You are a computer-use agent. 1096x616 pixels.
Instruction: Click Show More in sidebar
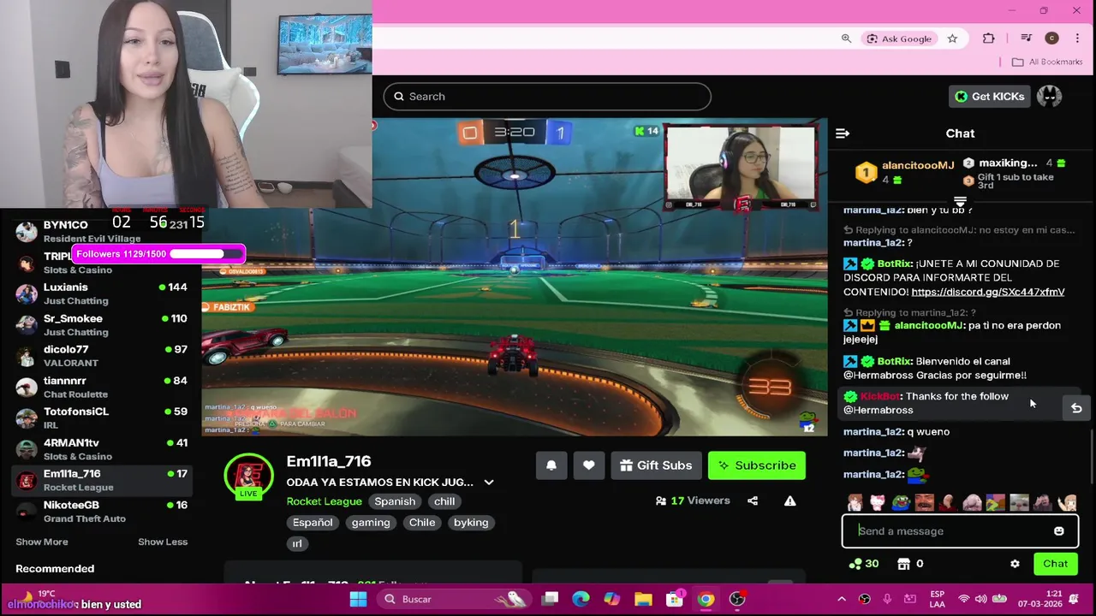pyautogui.click(x=41, y=542)
